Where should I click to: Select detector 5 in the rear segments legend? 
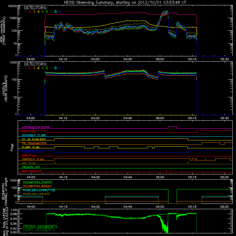(x=42, y=68)
